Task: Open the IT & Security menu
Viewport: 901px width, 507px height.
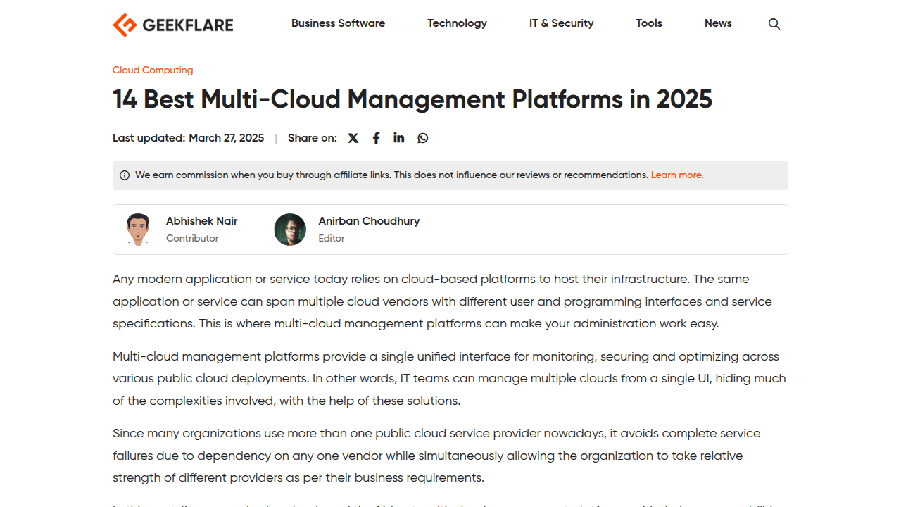Action: (x=561, y=23)
